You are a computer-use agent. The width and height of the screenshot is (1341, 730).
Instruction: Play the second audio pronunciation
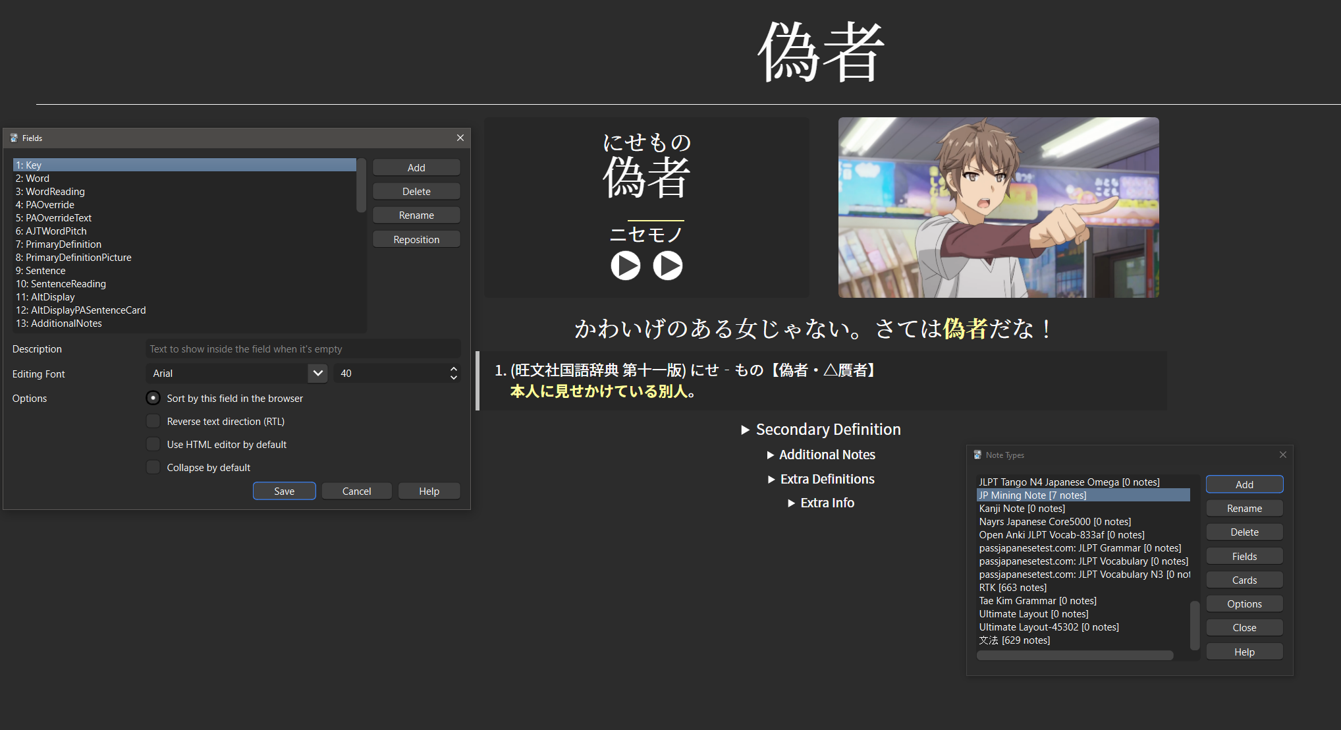668,266
